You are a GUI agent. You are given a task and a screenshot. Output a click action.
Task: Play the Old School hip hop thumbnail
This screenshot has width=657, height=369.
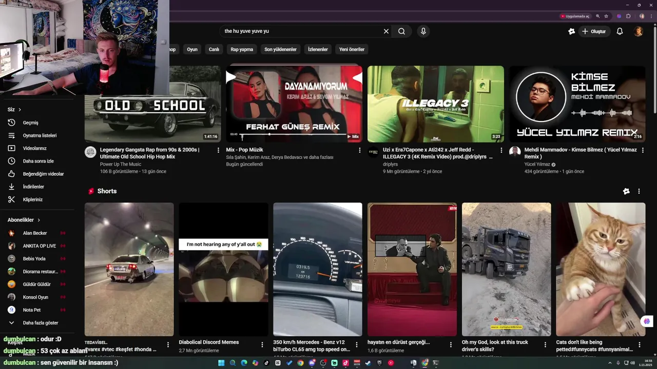152,104
